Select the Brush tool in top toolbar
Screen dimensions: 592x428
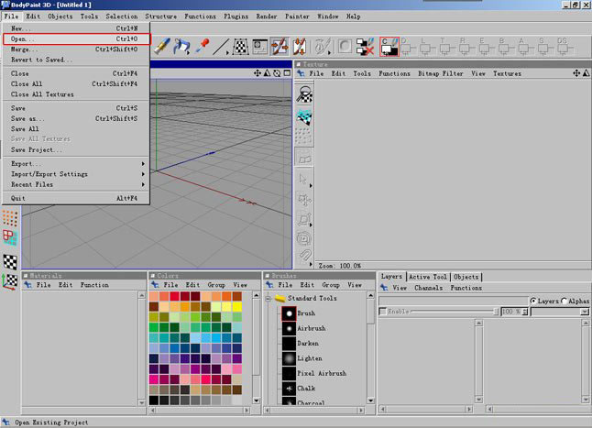(161, 46)
